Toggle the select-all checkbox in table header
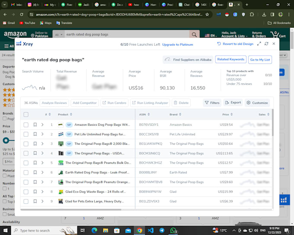The width and height of the screenshot is (294, 235). tap(26, 114)
